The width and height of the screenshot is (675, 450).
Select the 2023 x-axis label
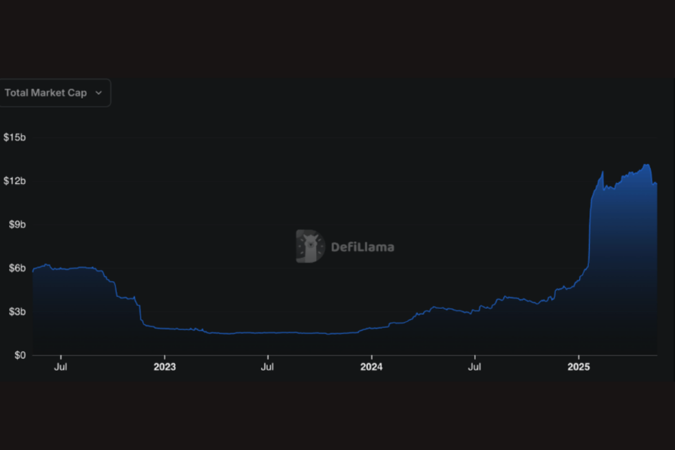(x=164, y=367)
